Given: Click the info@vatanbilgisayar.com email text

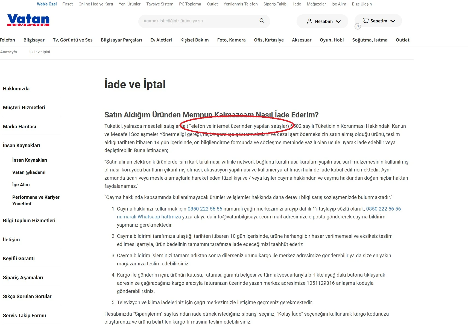Looking at the screenshot, I should tap(242, 217).
